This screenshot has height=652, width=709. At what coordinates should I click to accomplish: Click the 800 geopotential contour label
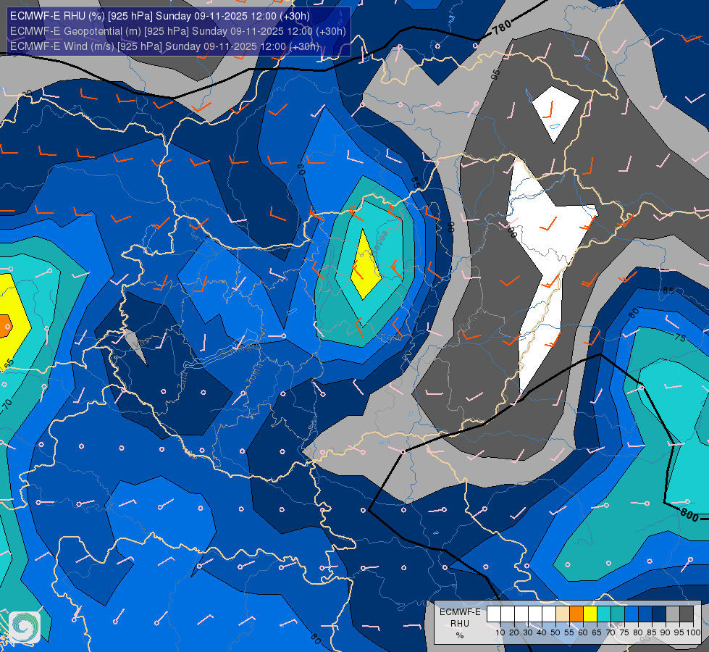click(689, 515)
